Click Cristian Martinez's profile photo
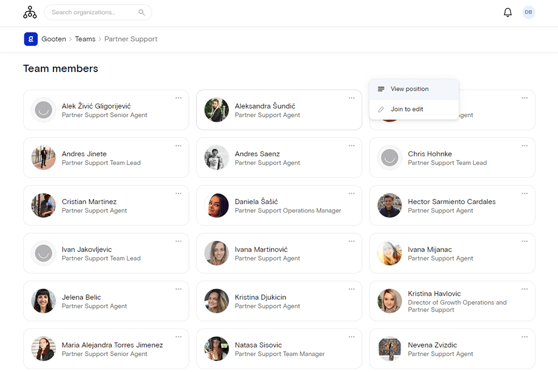 [x=44, y=205]
